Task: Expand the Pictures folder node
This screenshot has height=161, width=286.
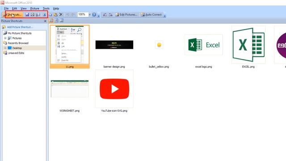Action: (x=5, y=38)
